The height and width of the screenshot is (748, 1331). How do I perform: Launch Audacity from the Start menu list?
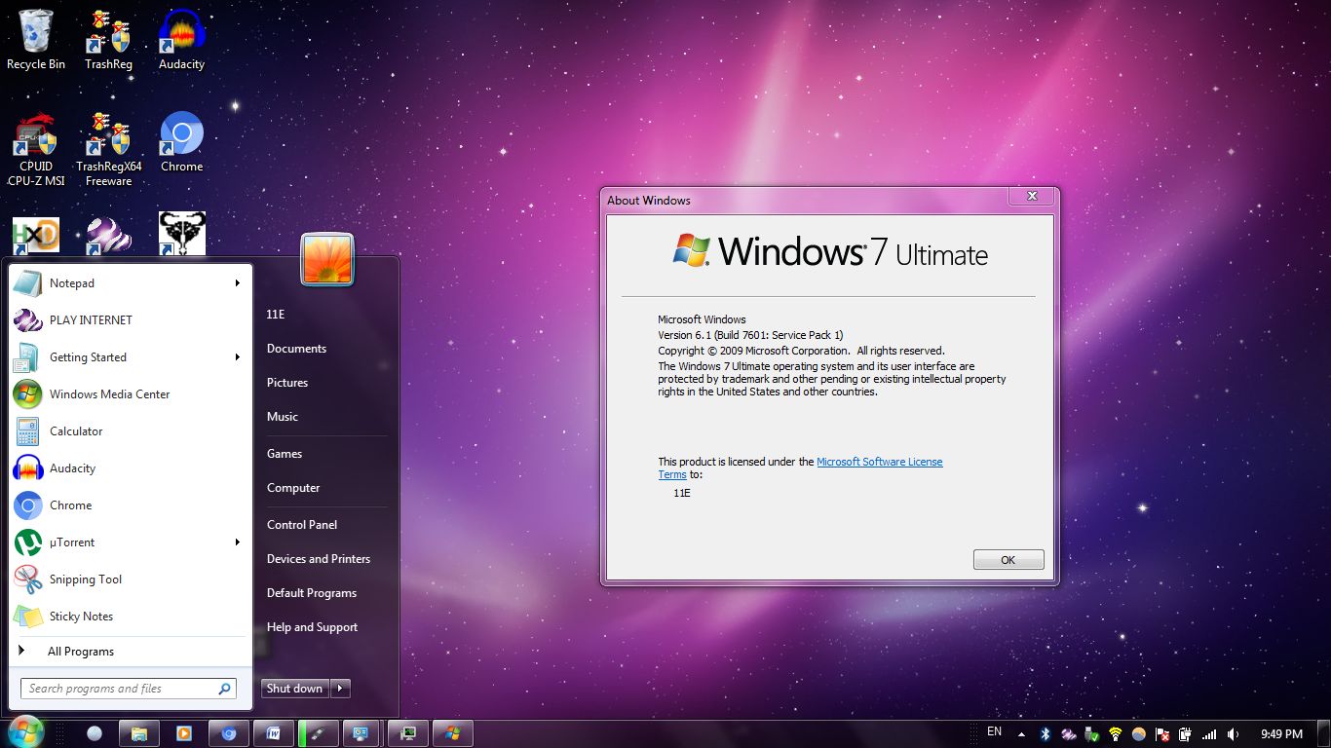pos(131,468)
